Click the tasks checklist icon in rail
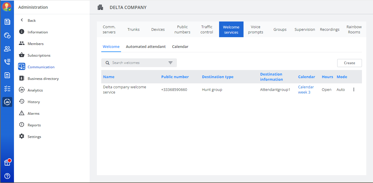The image size is (373, 183). (7, 89)
